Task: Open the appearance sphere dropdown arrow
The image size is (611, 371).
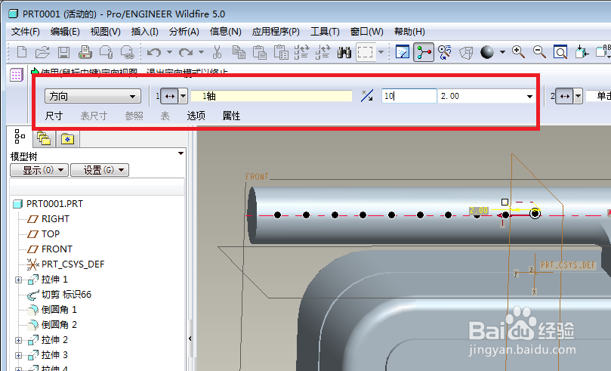Action: 503,52
